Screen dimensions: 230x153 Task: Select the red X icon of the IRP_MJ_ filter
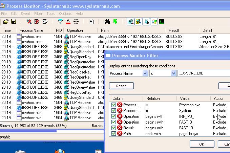coord(120,116)
